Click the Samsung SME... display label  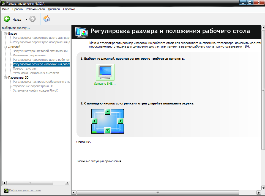[105, 84]
